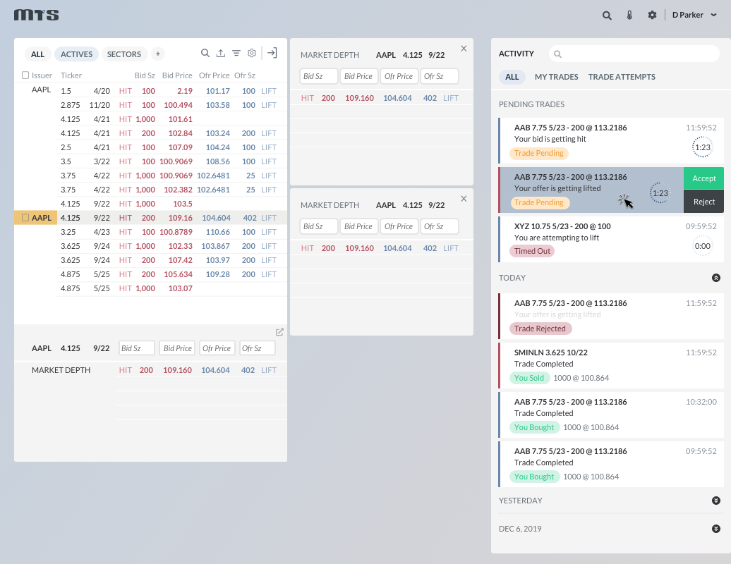Click the collapse panel arrow icon
731x564 pixels.
272,53
